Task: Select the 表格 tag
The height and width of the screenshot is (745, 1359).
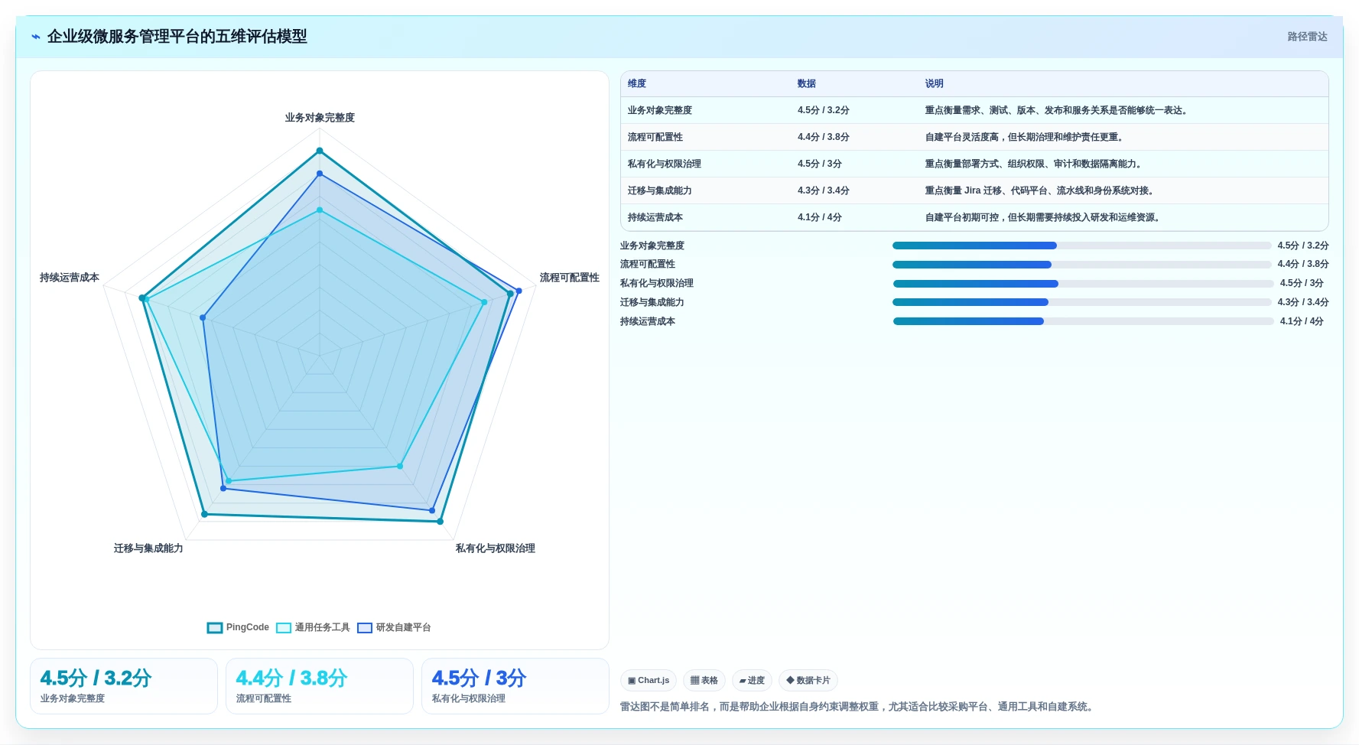Action: [704, 680]
